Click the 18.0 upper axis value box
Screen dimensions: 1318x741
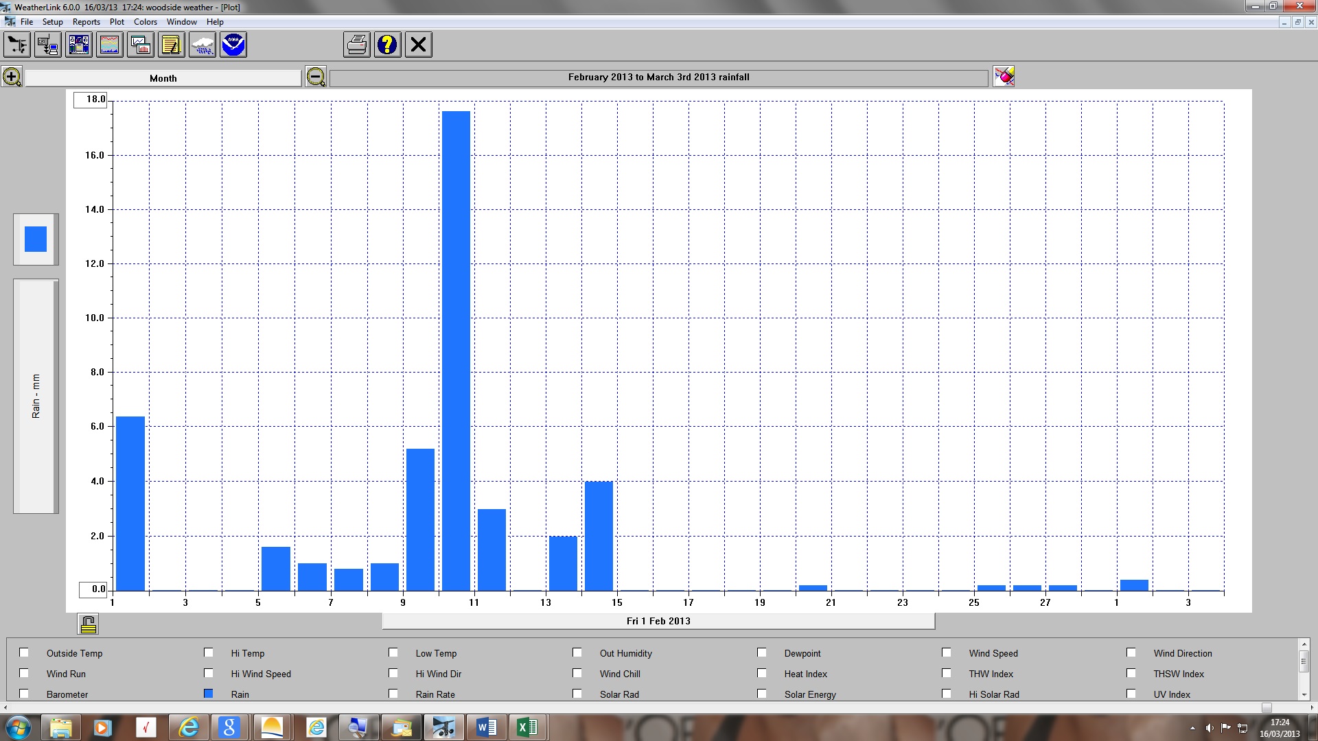91,99
